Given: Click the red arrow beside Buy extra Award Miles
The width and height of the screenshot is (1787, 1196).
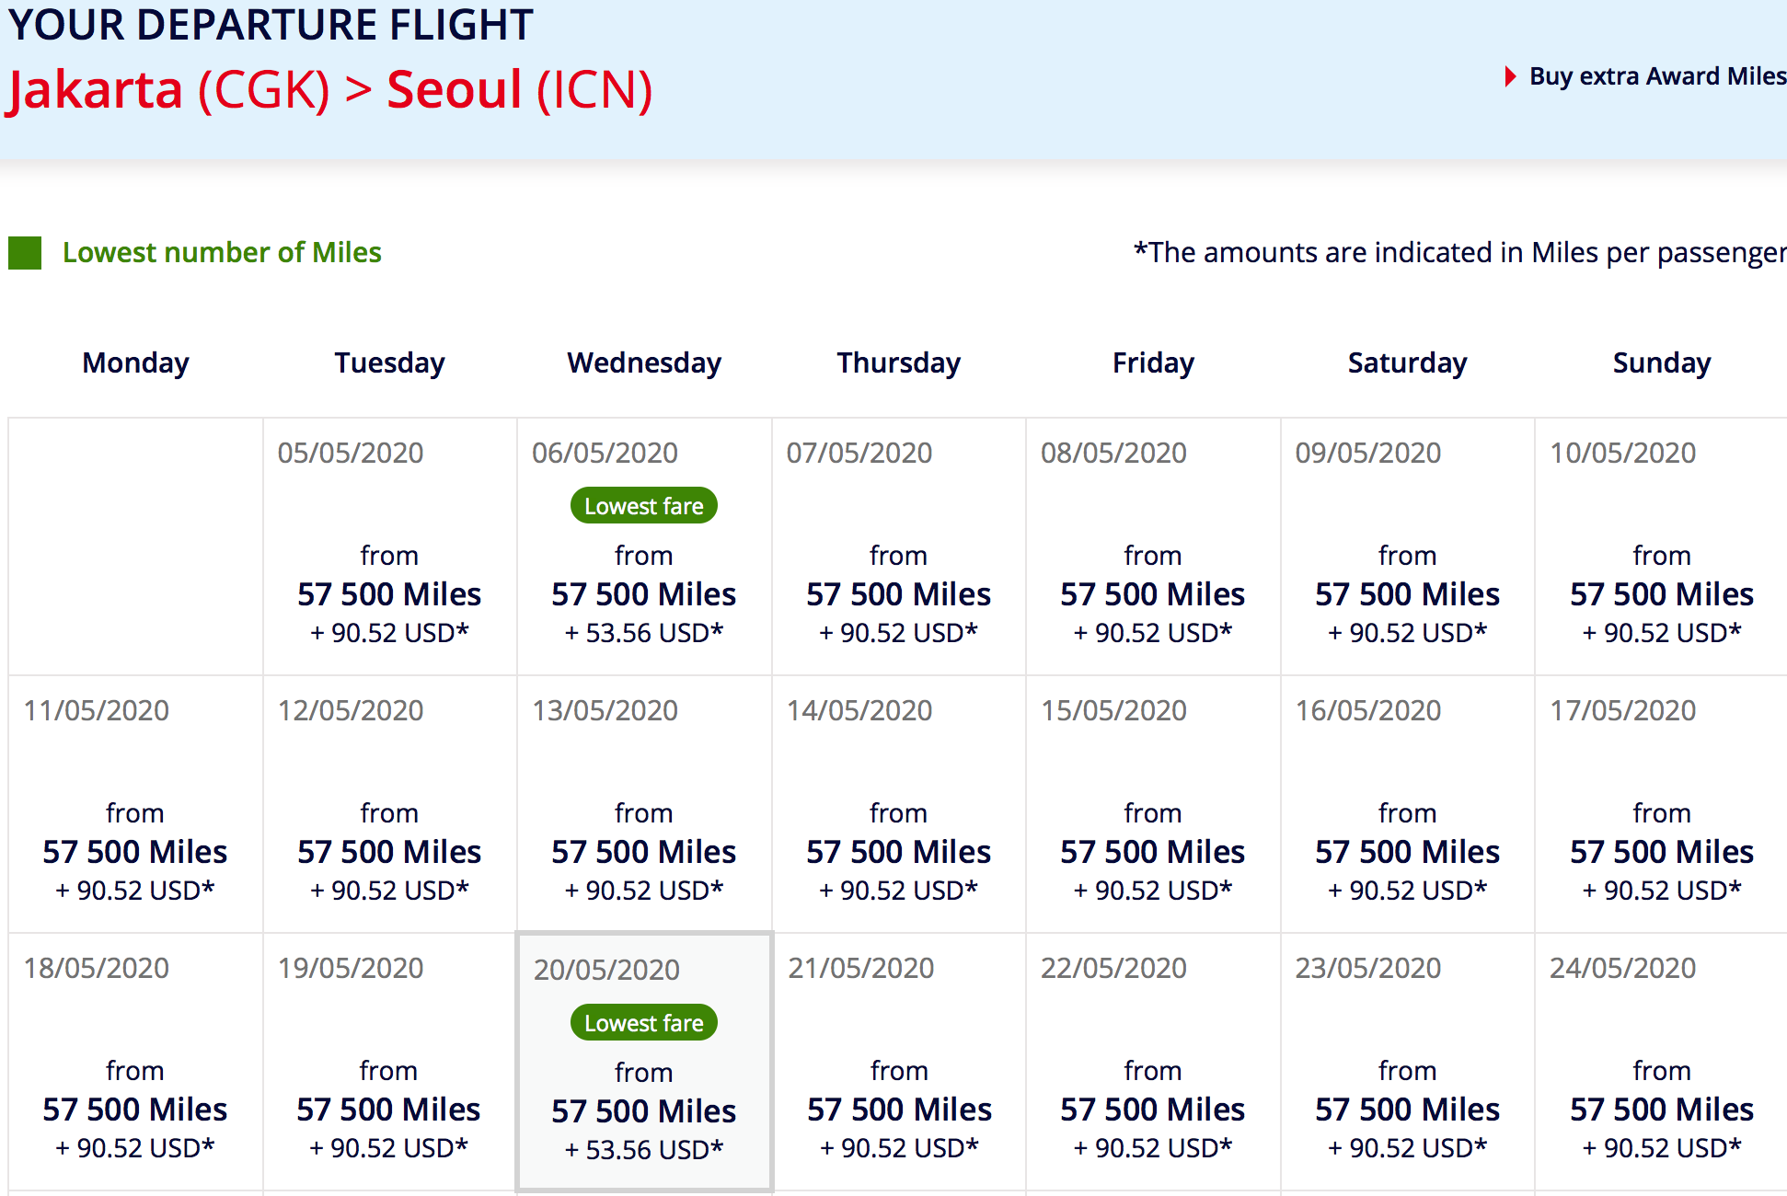Looking at the screenshot, I should [1510, 76].
